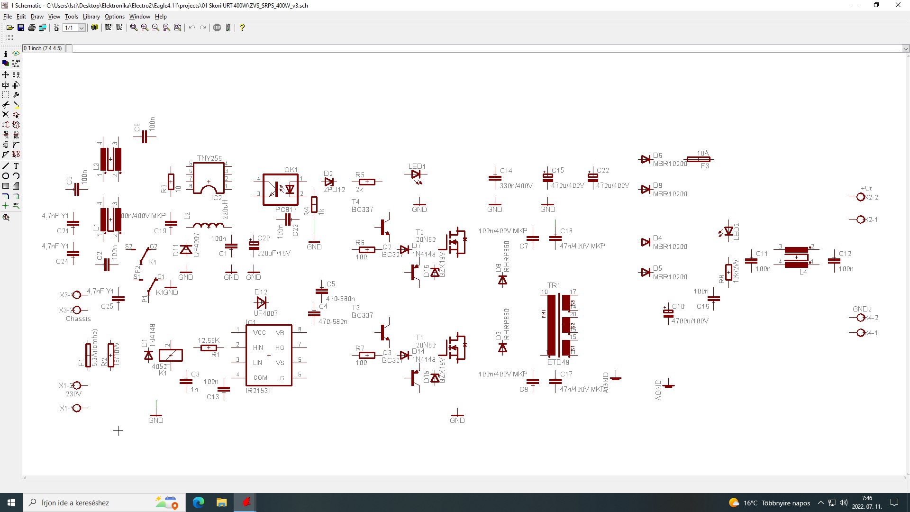Save the schematic with the floppy disk icon

21,27
